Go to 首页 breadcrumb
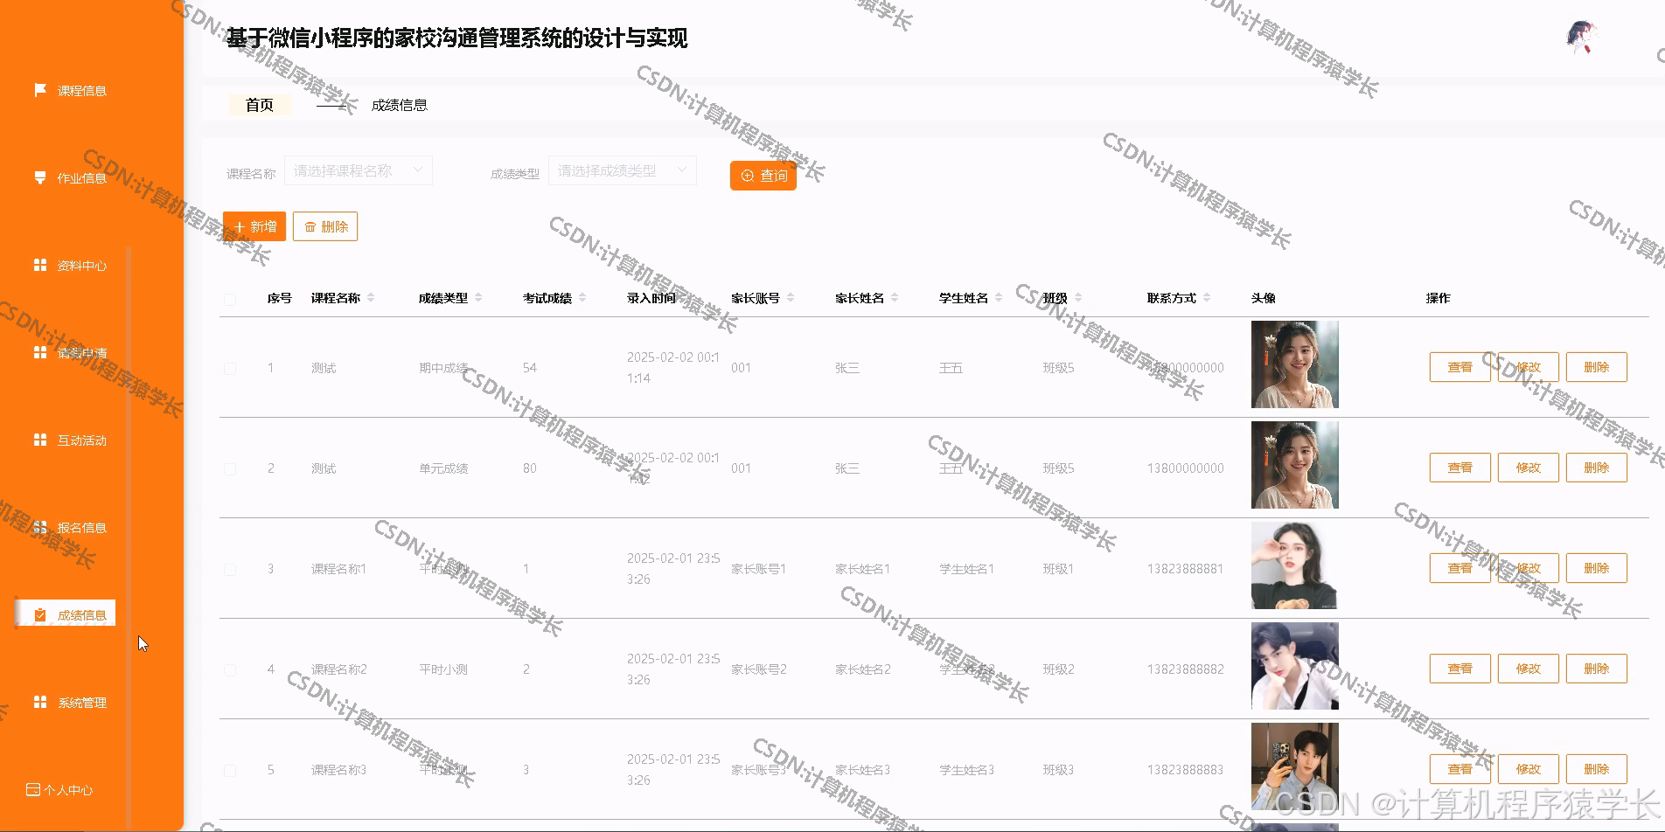 point(260,105)
